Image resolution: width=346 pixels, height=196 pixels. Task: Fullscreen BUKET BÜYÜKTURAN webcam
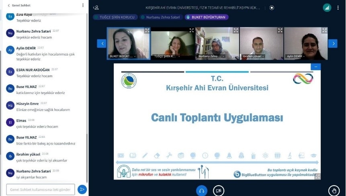pos(147,31)
